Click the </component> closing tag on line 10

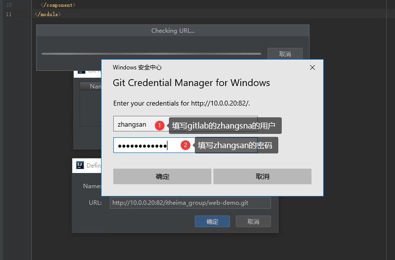58,5
